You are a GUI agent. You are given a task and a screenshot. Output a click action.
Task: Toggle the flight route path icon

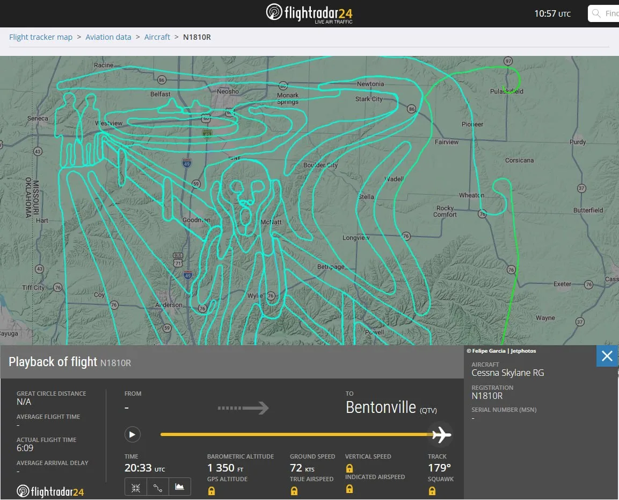pos(157,487)
